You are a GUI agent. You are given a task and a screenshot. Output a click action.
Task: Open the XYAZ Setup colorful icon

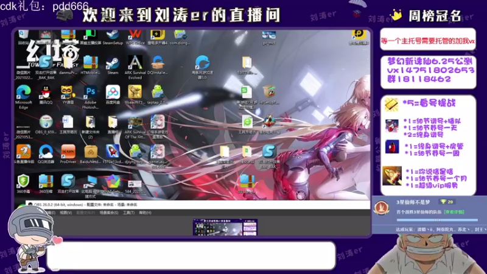point(113,184)
